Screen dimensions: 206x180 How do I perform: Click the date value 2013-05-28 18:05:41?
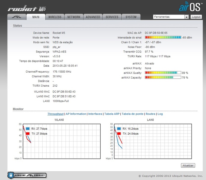click(65, 66)
